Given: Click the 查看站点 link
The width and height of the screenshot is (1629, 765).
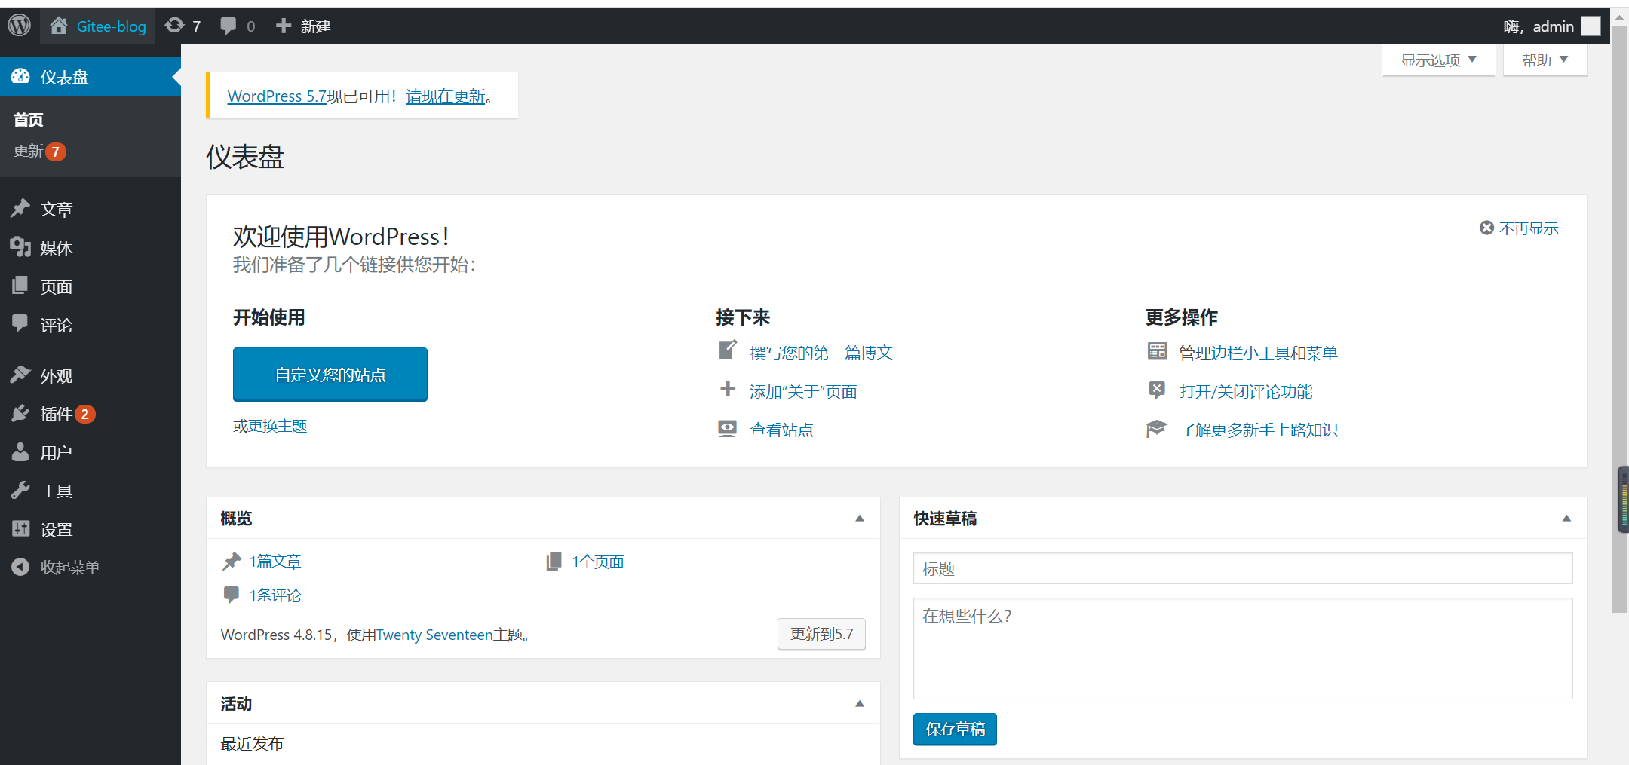Looking at the screenshot, I should pos(781,430).
